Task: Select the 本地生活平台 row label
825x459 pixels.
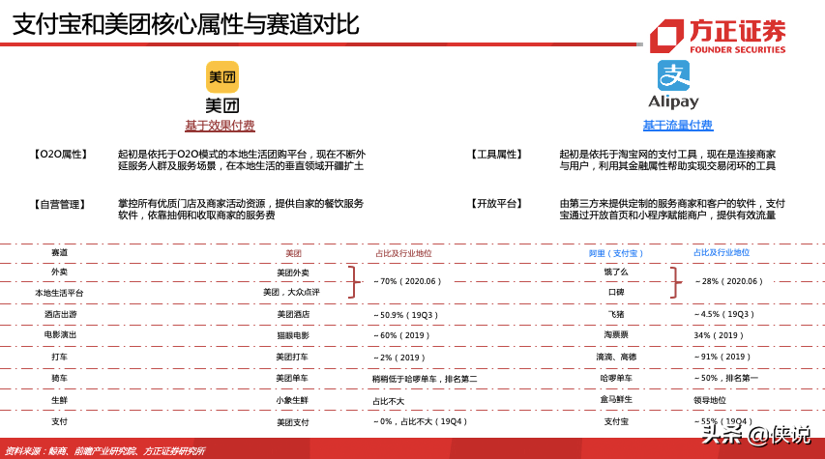Action: (59, 293)
